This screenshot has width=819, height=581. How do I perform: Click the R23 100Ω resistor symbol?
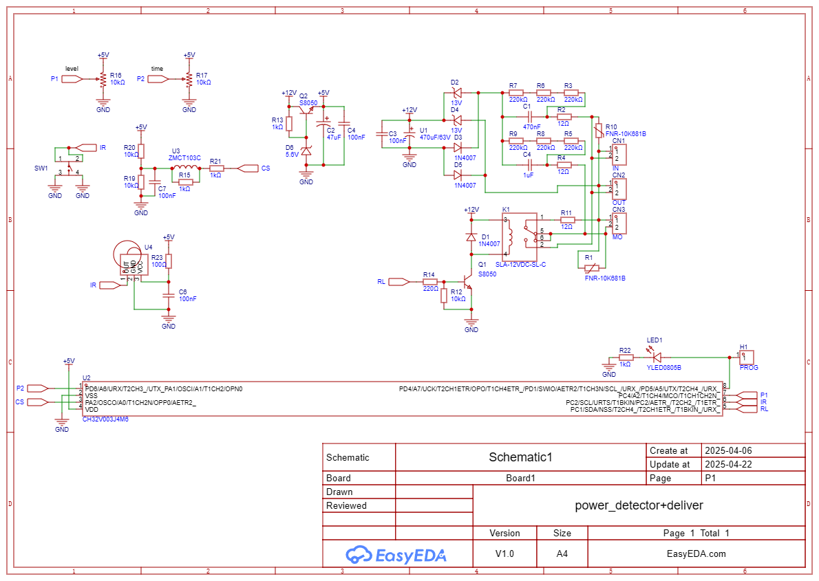168,261
